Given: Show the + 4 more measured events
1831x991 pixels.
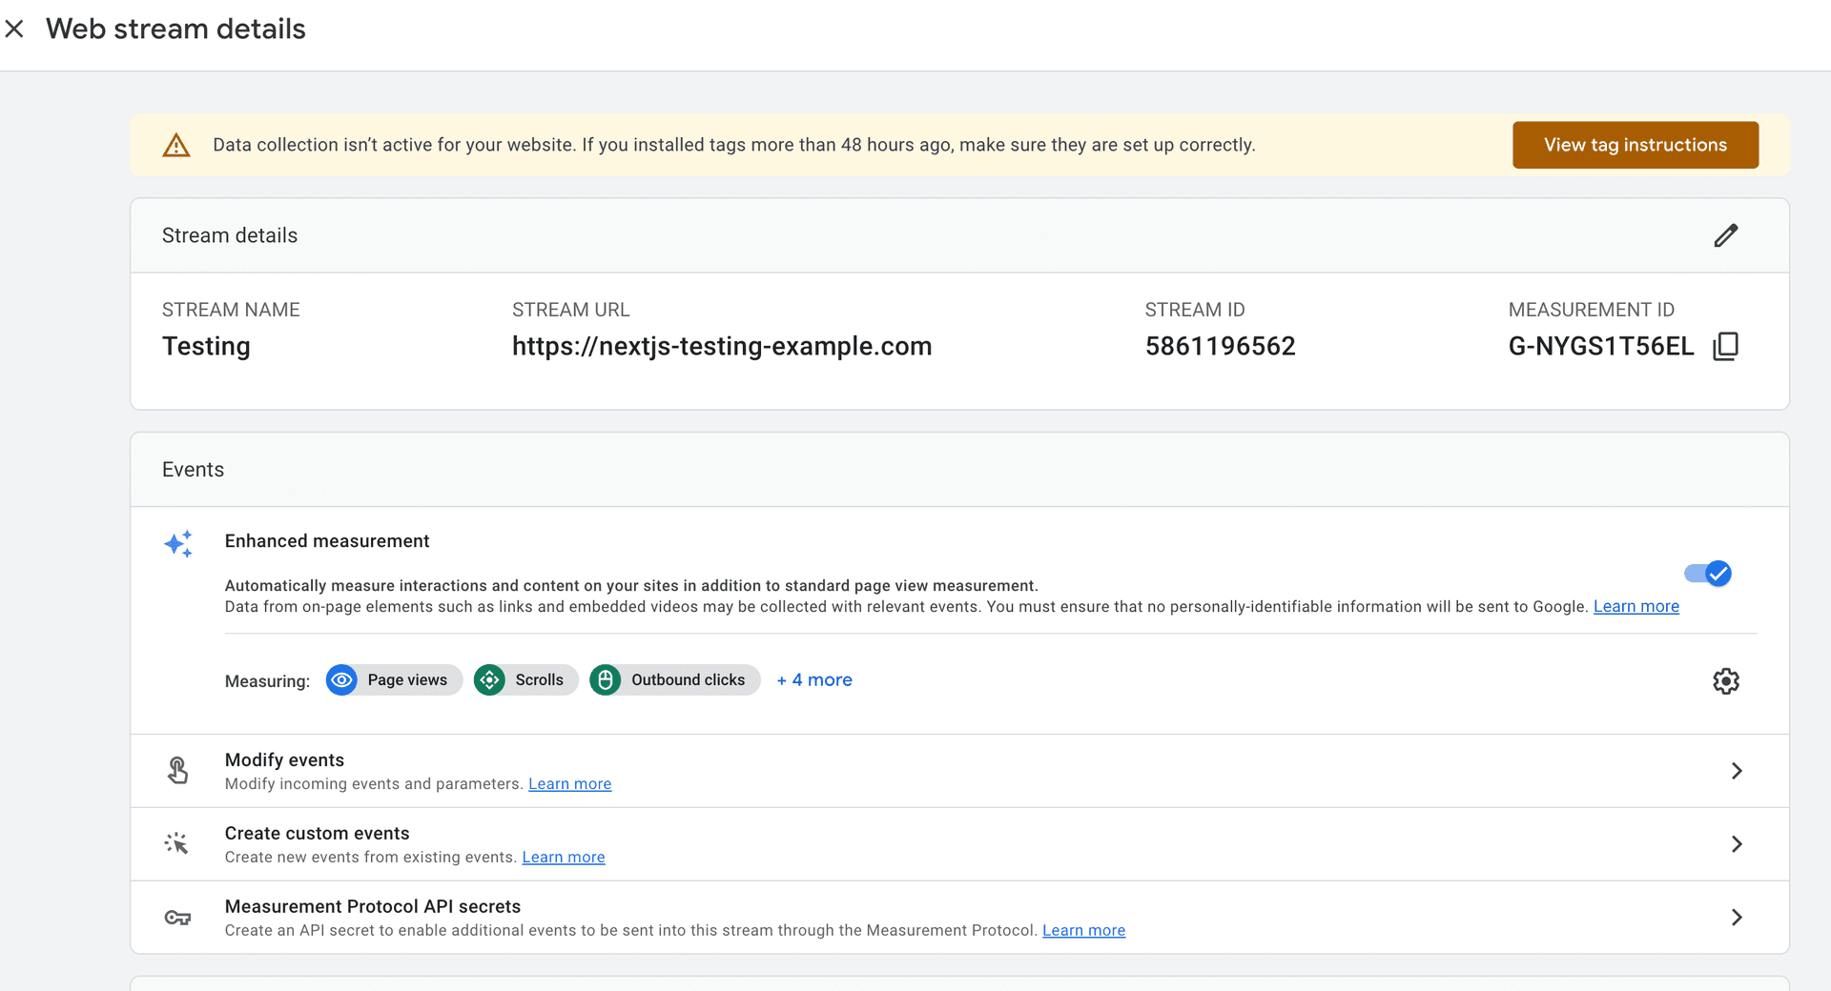Looking at the screenshot, I should point(814,680).
